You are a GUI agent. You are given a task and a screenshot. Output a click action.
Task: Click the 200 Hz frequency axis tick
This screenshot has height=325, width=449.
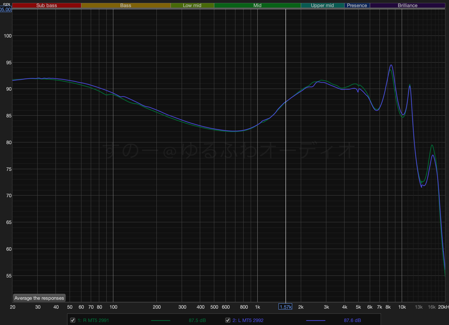tap(157, 307)
